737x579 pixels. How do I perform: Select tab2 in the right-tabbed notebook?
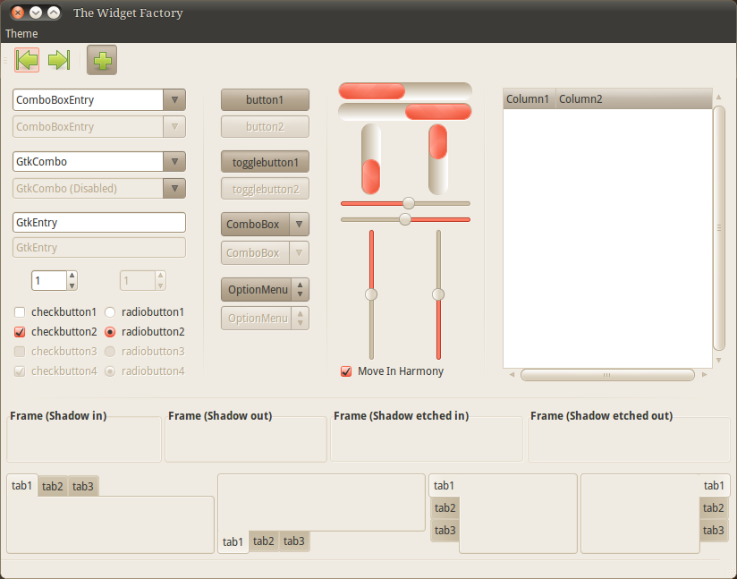coord(714,508)
